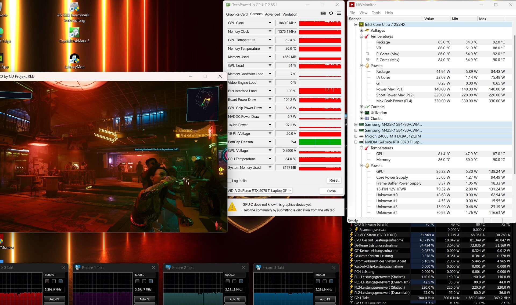516x305 pixels.
Task: Click the E-core 3 Takt graph window icon
Action: 258,267
